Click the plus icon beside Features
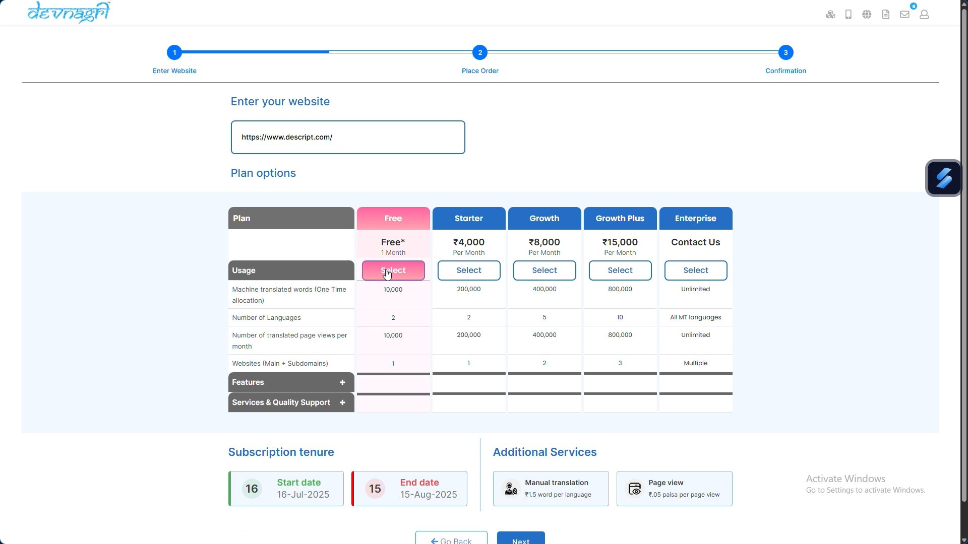The image size is (968, 544). [x=342, y=382]
